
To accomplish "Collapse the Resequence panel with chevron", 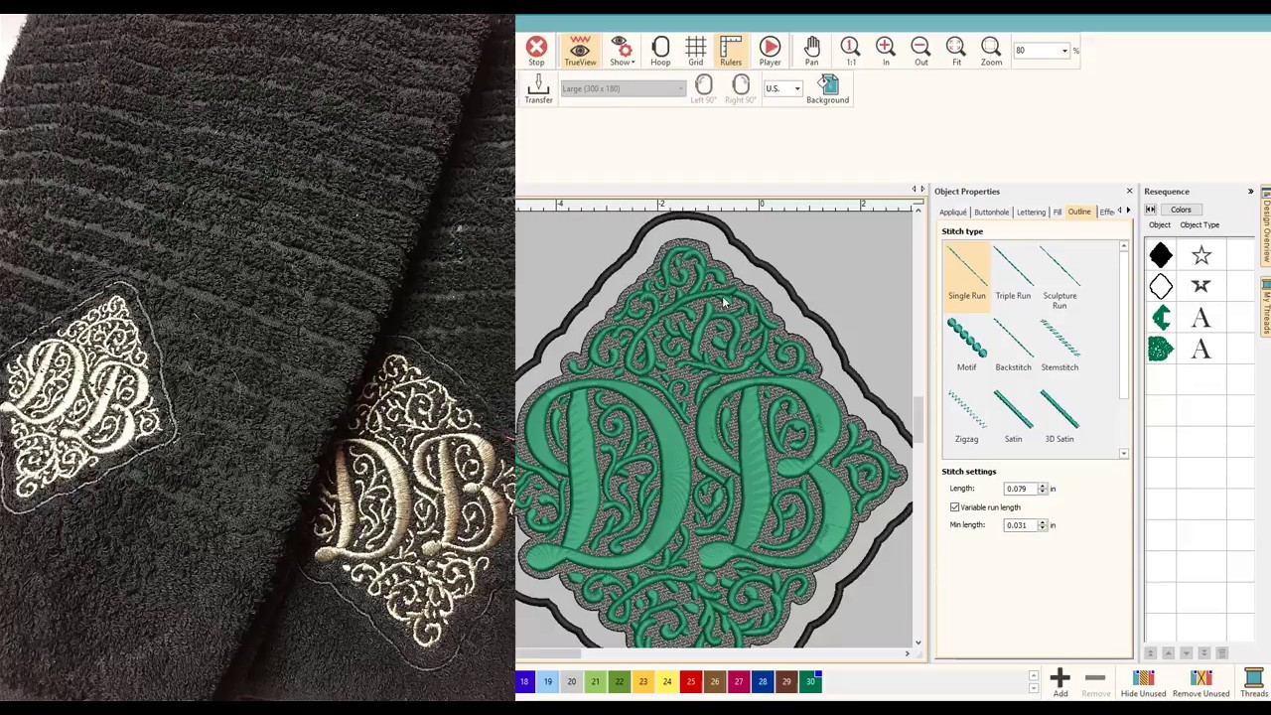I will pyautogui.click(x=1250, y=191).
